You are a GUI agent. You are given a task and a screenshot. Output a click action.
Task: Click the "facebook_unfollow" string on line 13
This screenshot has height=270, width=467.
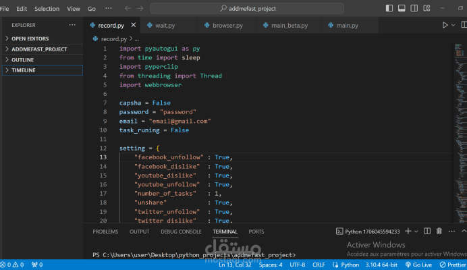point(169,157)
